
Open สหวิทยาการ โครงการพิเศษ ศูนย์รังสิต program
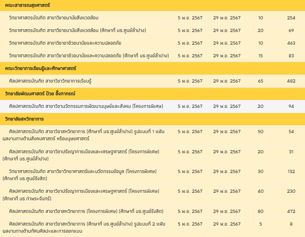(x=86, y=211)
